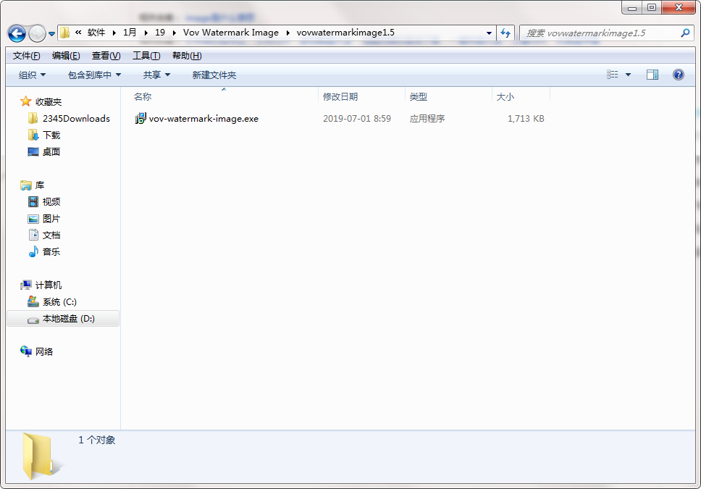Navigate to 软件 in the breadcrumb
Viewport: 701px width, 489px height.
tap(96, 33)
